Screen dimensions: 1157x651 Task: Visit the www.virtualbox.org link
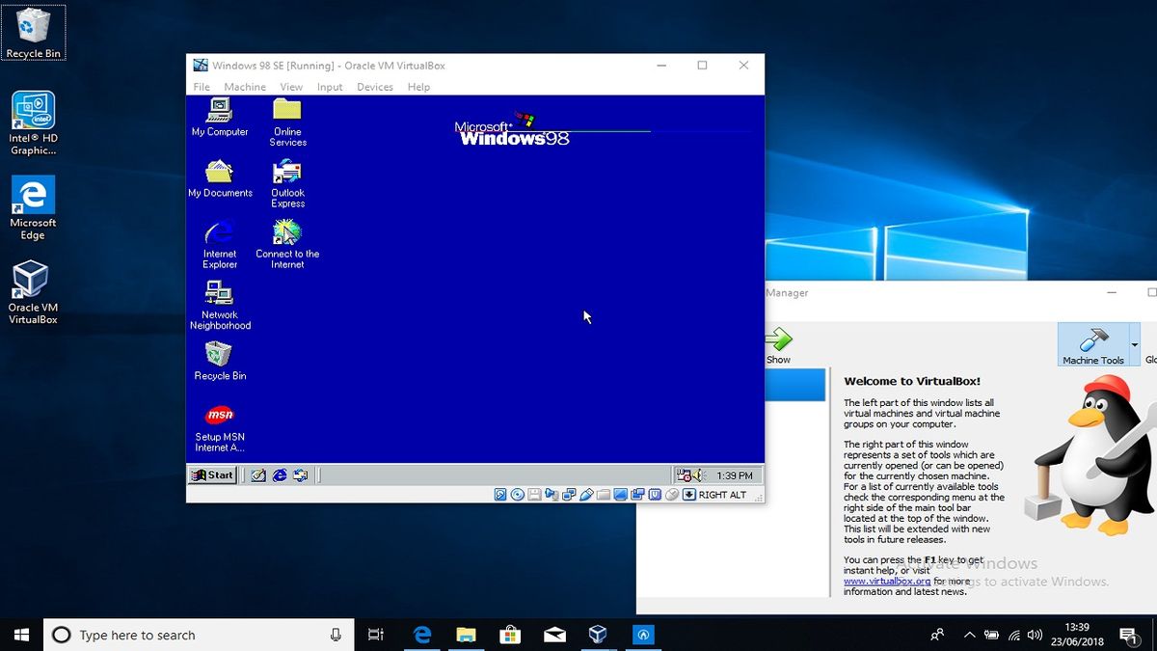[x=886, y=581]
